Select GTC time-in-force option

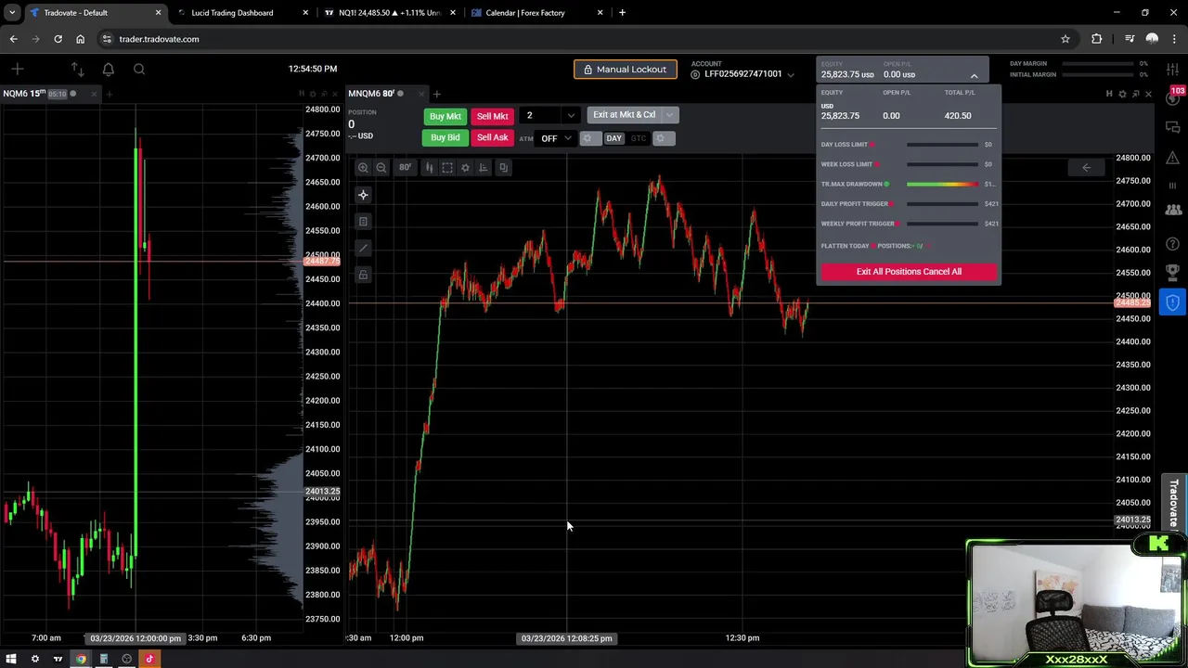pos(639,138)
